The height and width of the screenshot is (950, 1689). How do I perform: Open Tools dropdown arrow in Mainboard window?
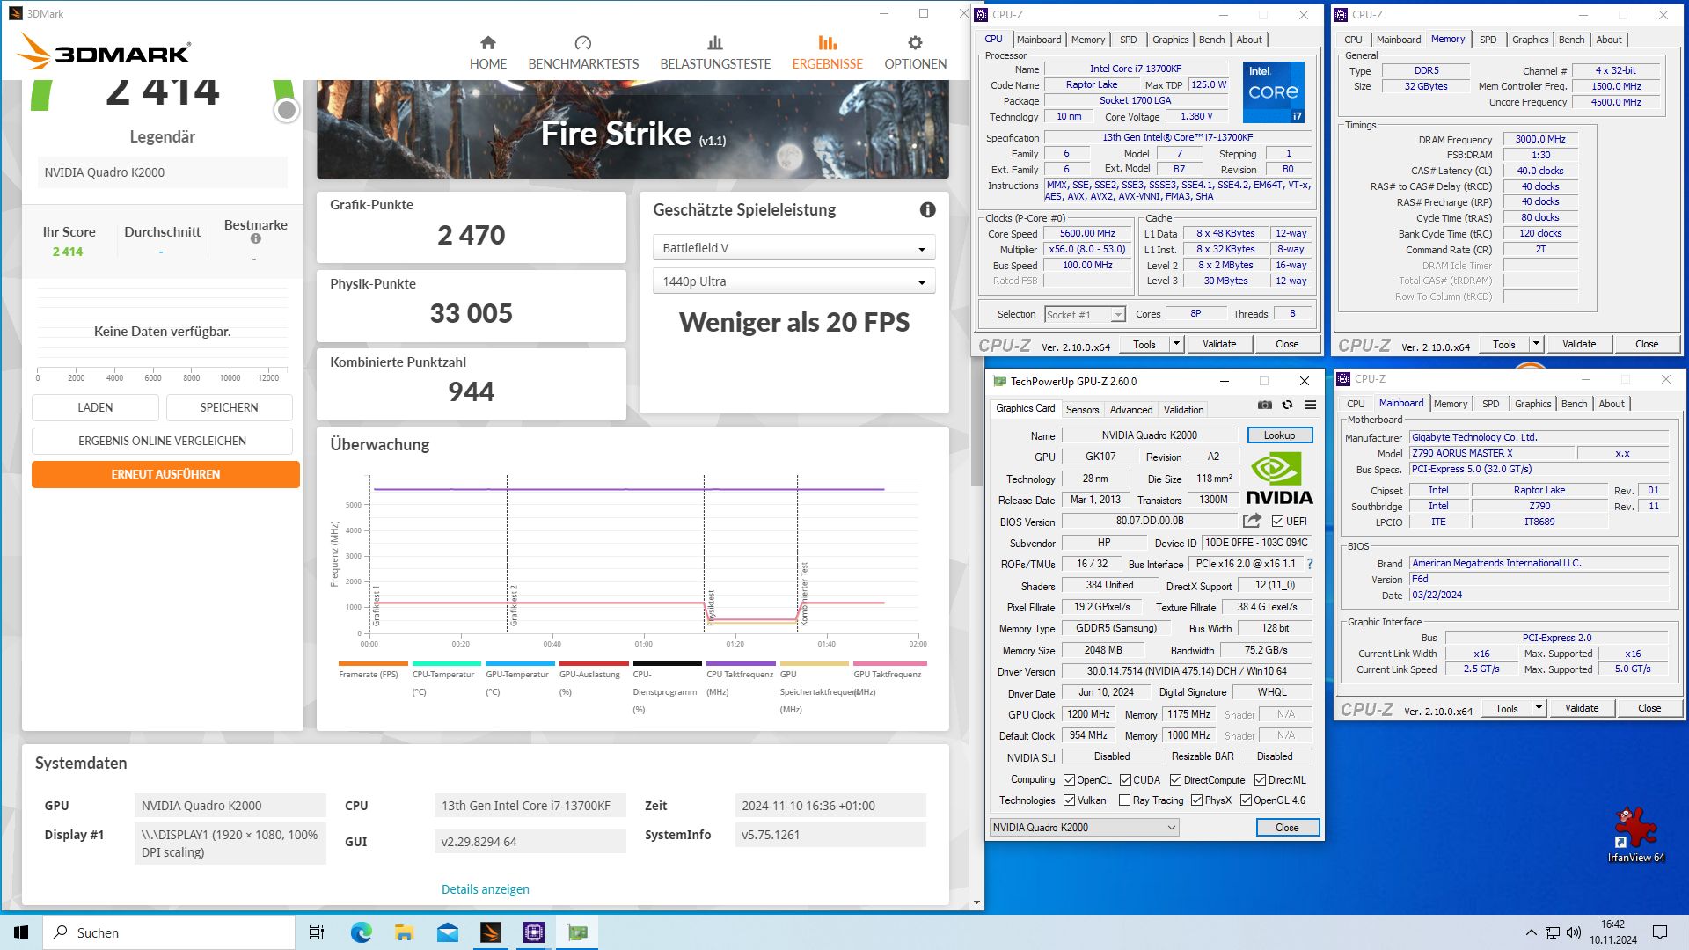(1539, 708)
